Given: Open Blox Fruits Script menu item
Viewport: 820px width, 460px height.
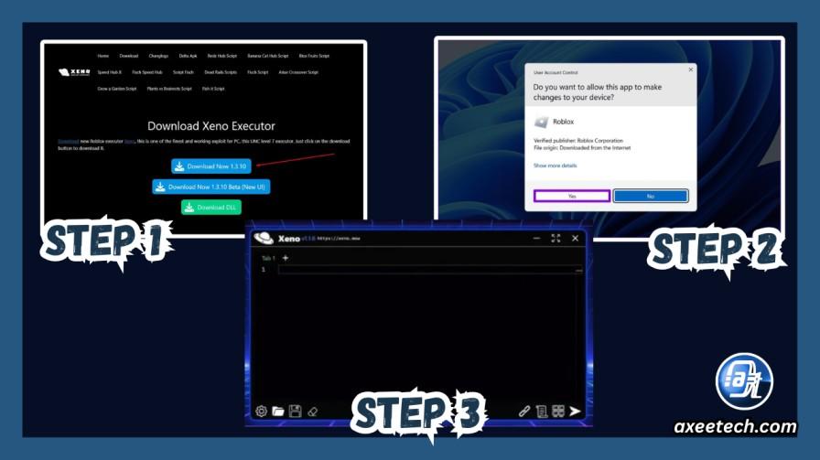Looking at the screenshot, I should click(x=314, y=56).
